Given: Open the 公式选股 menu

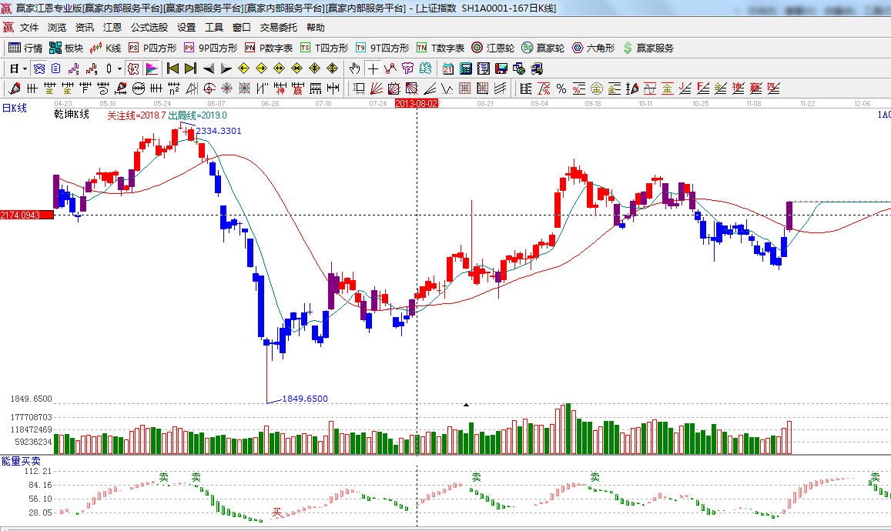Looking at the screenshot, I should 149,27.
